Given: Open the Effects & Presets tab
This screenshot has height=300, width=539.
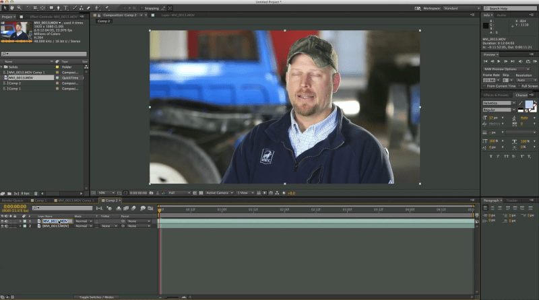Looking at the screenshot, I should point(496,95).
